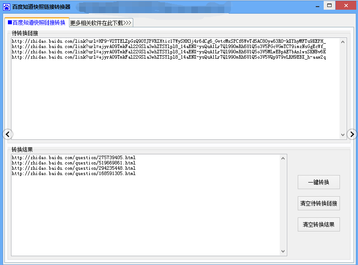
Task: Close the converter window
Action: pyautogui.click(x=346, y=5)
